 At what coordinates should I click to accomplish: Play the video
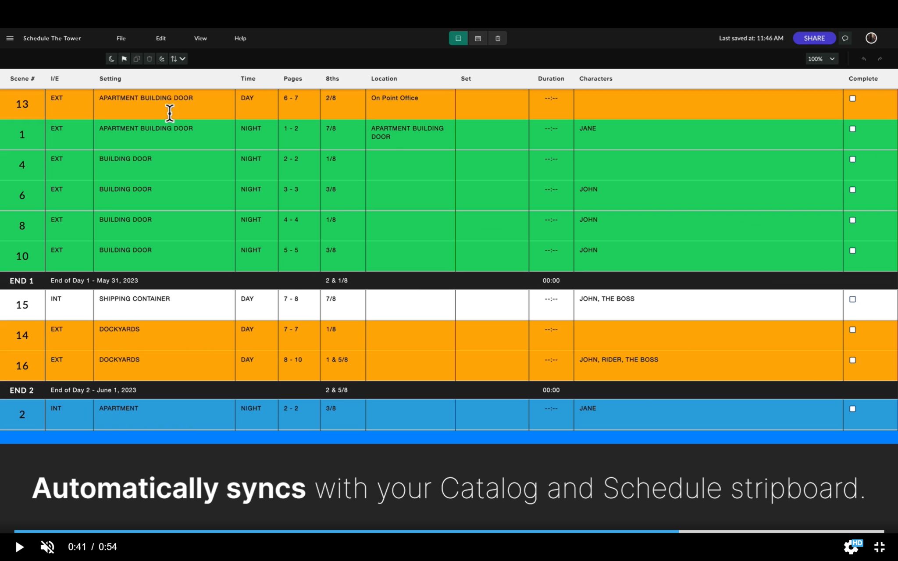point(19,547)
